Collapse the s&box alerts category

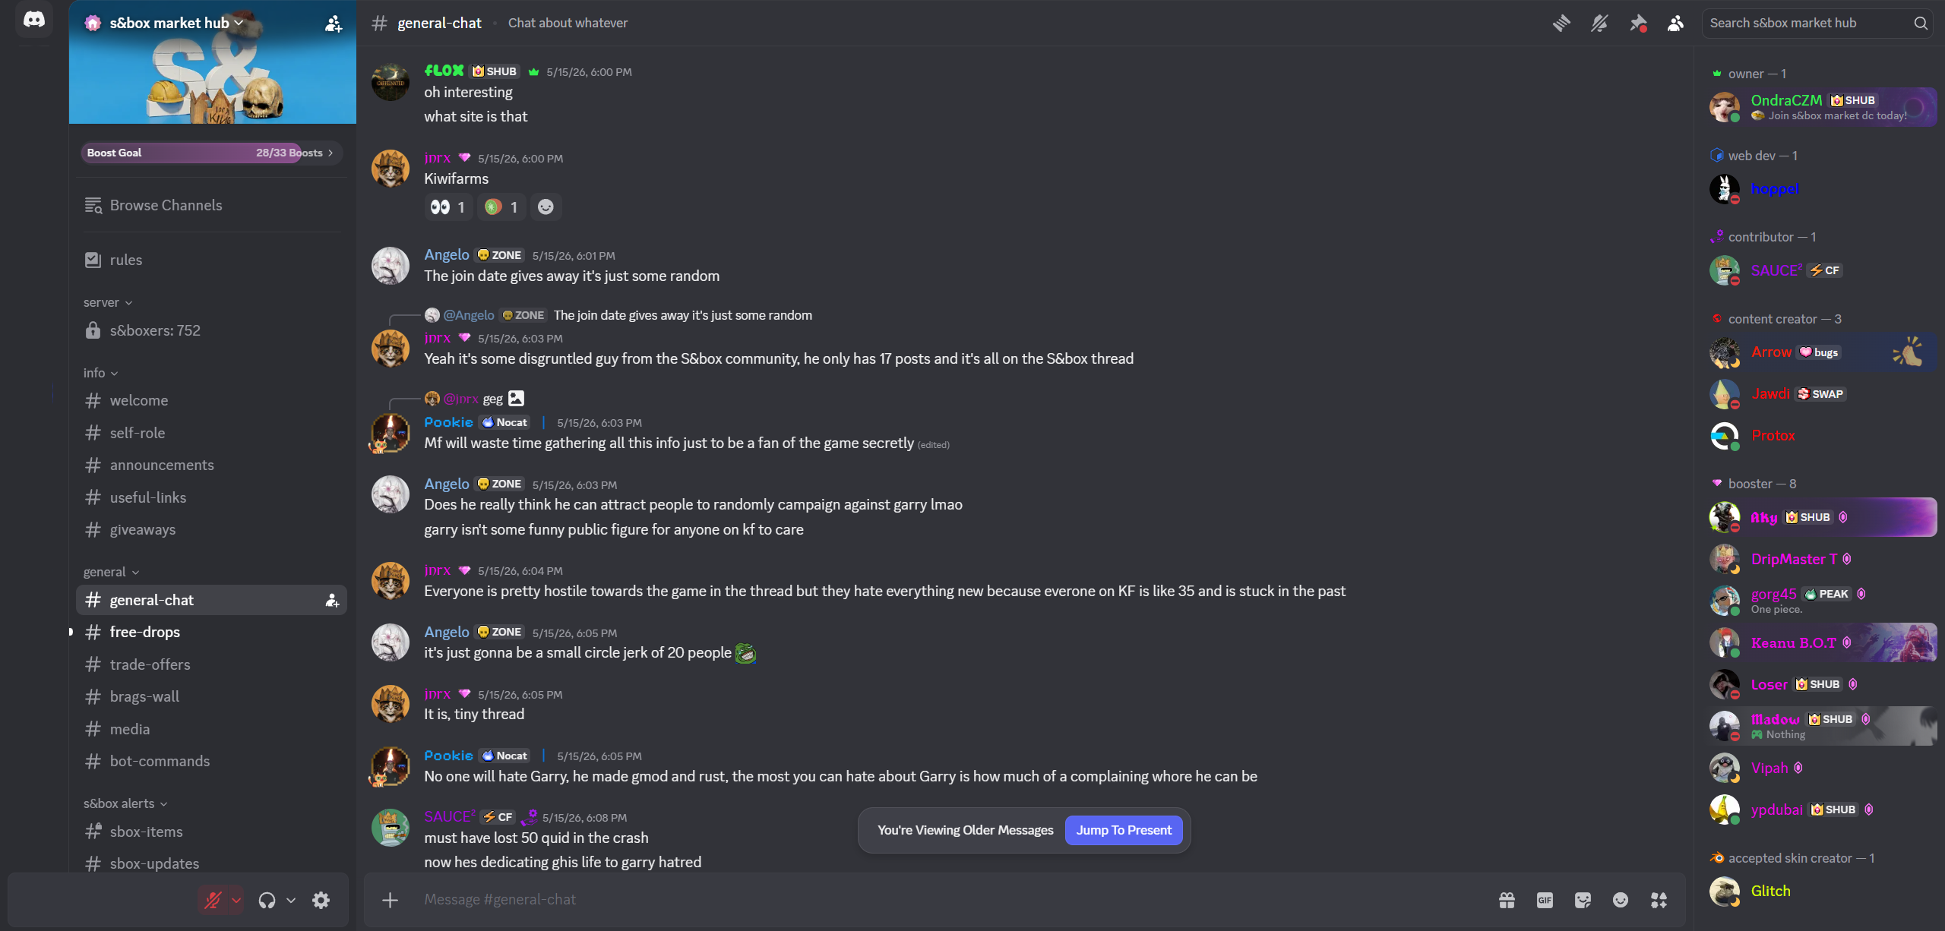point(125,803)
